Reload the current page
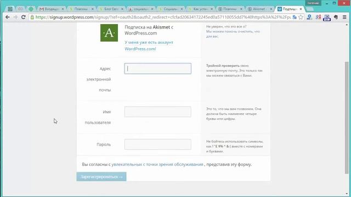 (23, 17)
